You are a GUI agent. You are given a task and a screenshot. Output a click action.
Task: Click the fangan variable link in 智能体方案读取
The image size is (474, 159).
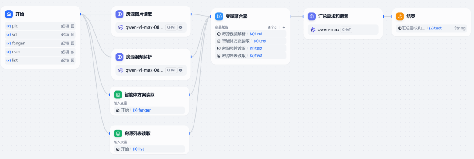(x=142, y=110)
